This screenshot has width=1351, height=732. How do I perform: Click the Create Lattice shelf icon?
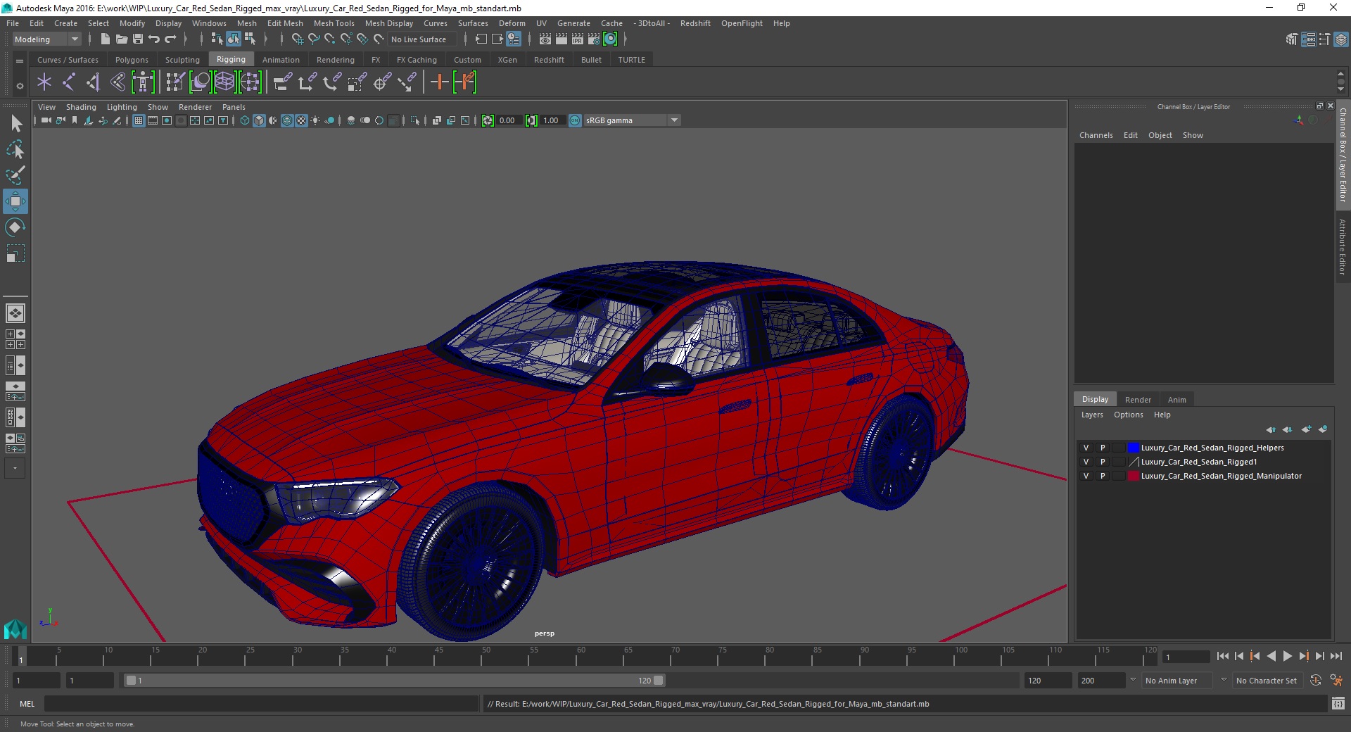pos(224,82)
